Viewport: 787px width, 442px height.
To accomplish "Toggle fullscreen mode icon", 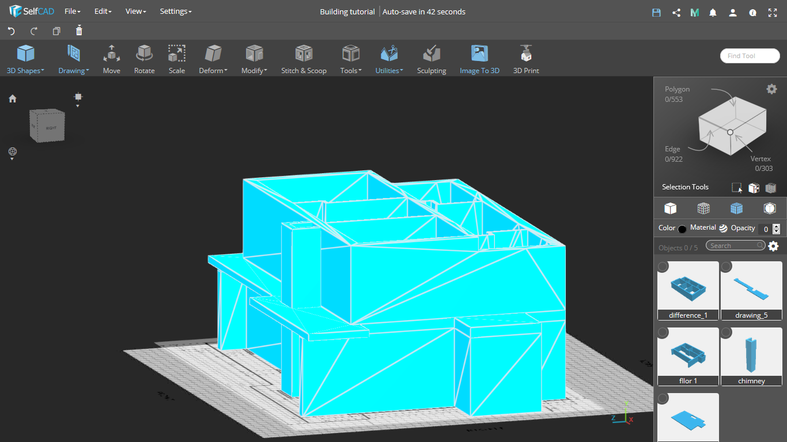I will coord(773,12).
